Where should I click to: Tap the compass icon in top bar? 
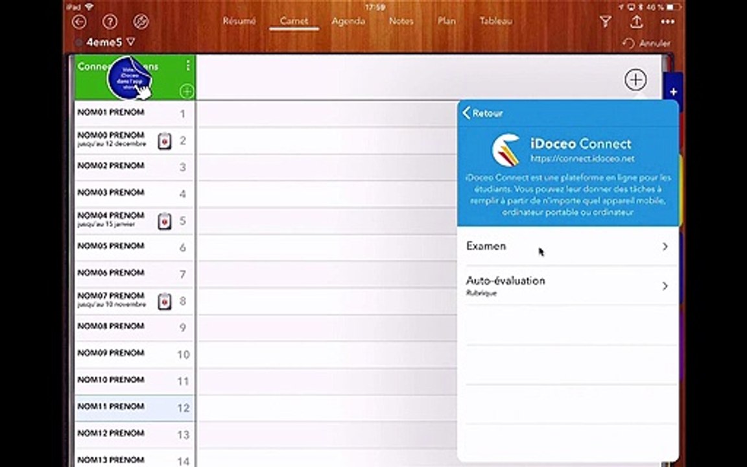point(141,21)
